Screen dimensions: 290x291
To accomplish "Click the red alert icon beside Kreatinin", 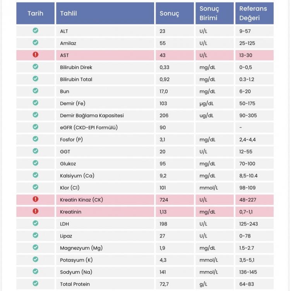I will pyautogui.click(x=35, y=211).
